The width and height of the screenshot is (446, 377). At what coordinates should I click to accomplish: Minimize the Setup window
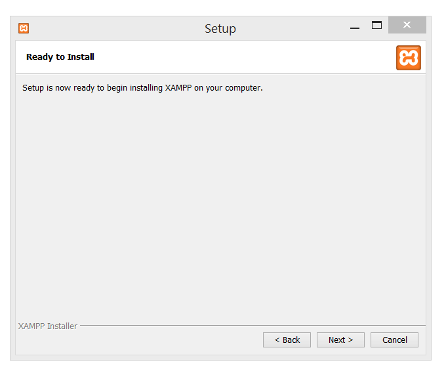(x=355, y=28)
